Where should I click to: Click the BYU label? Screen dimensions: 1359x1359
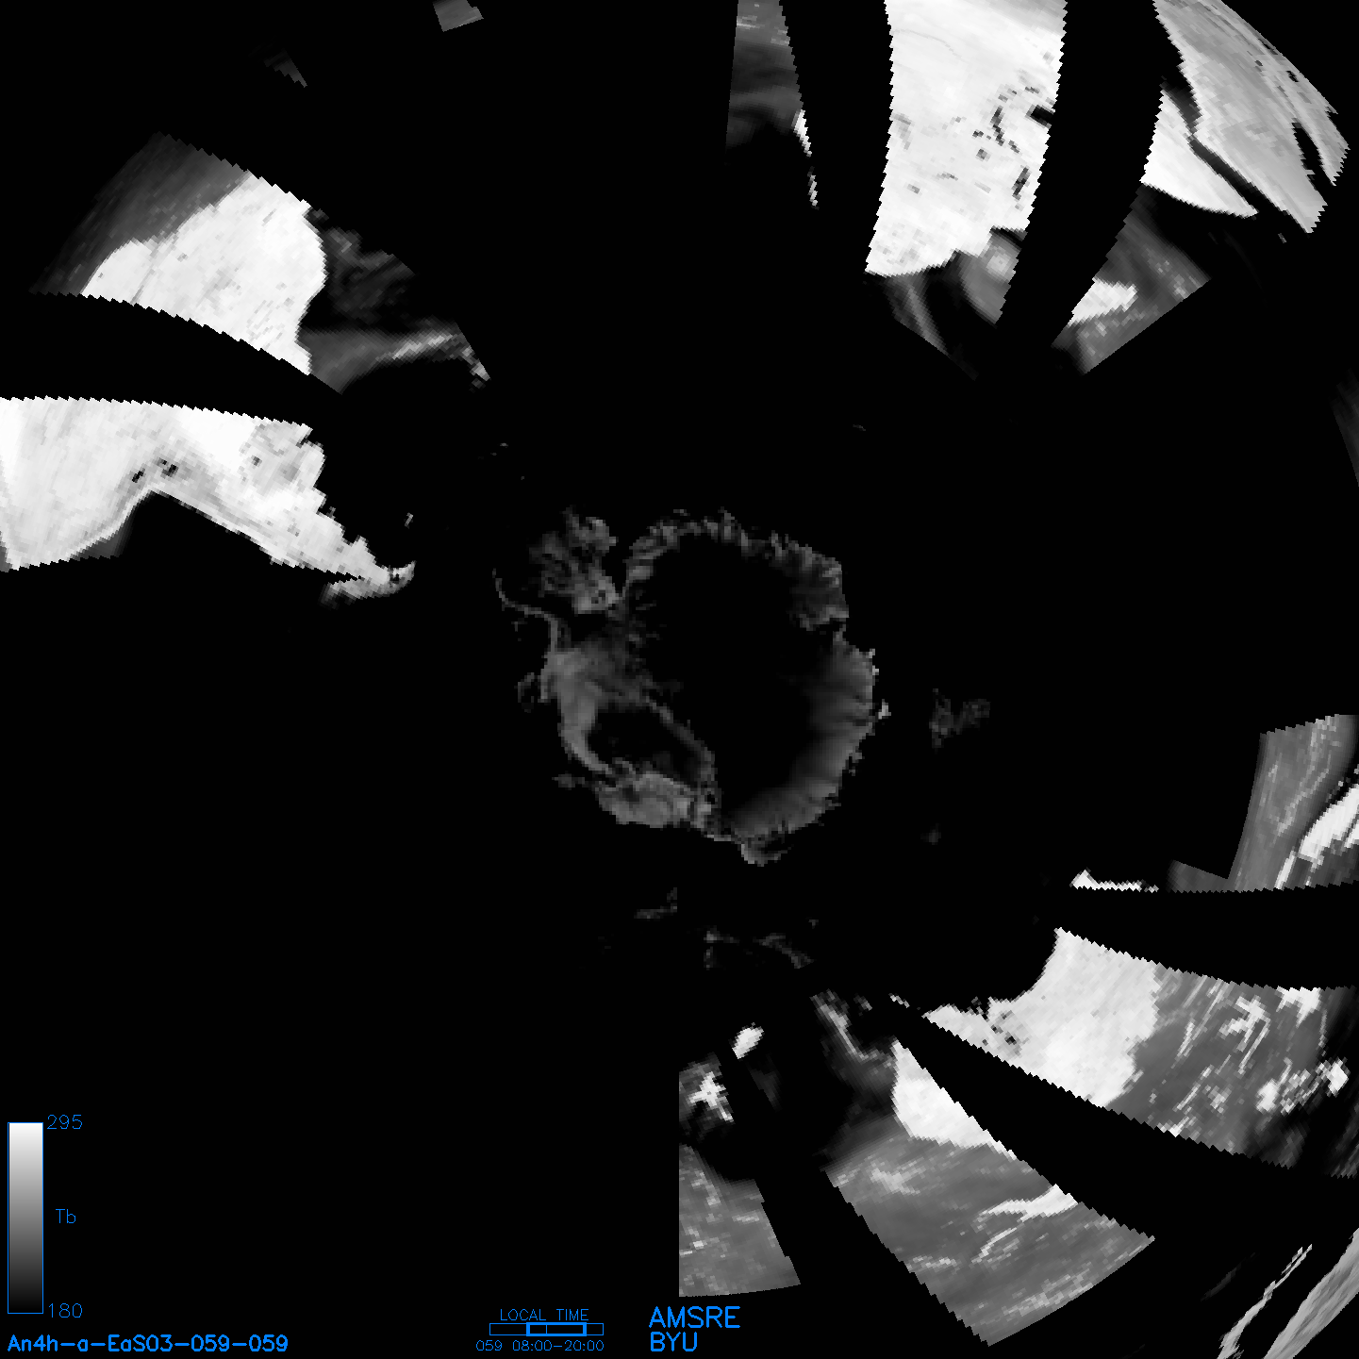pos(673,1342)
